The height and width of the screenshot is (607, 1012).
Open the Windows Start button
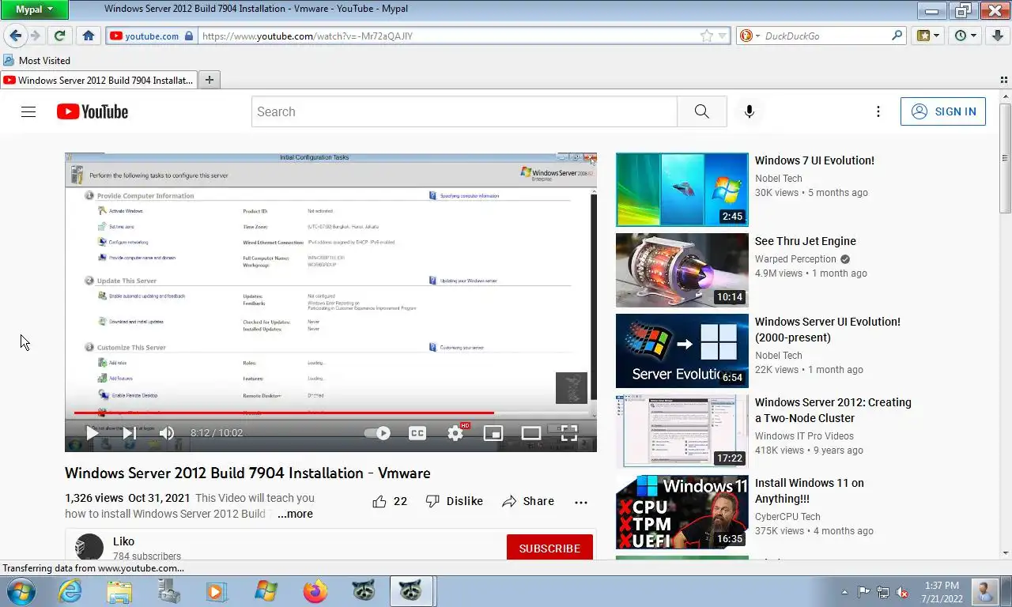tap(21, 591)
